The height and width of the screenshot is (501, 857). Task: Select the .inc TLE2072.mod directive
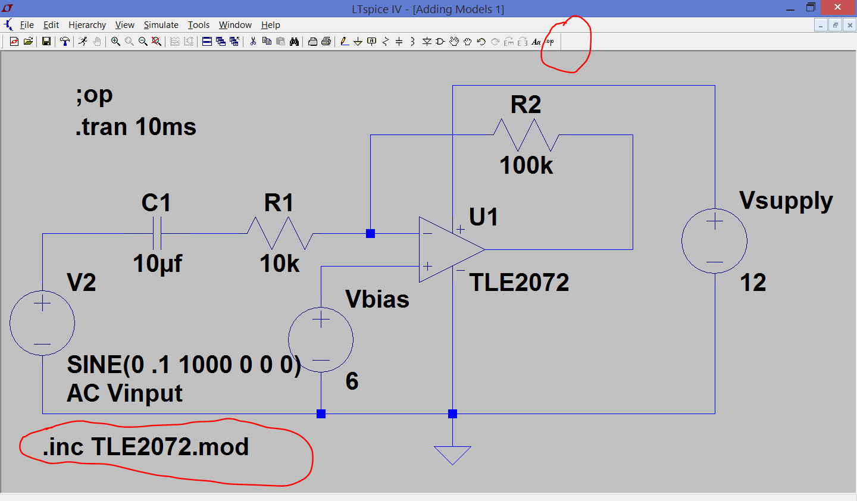pyautogui.click(x=146, y=447)
